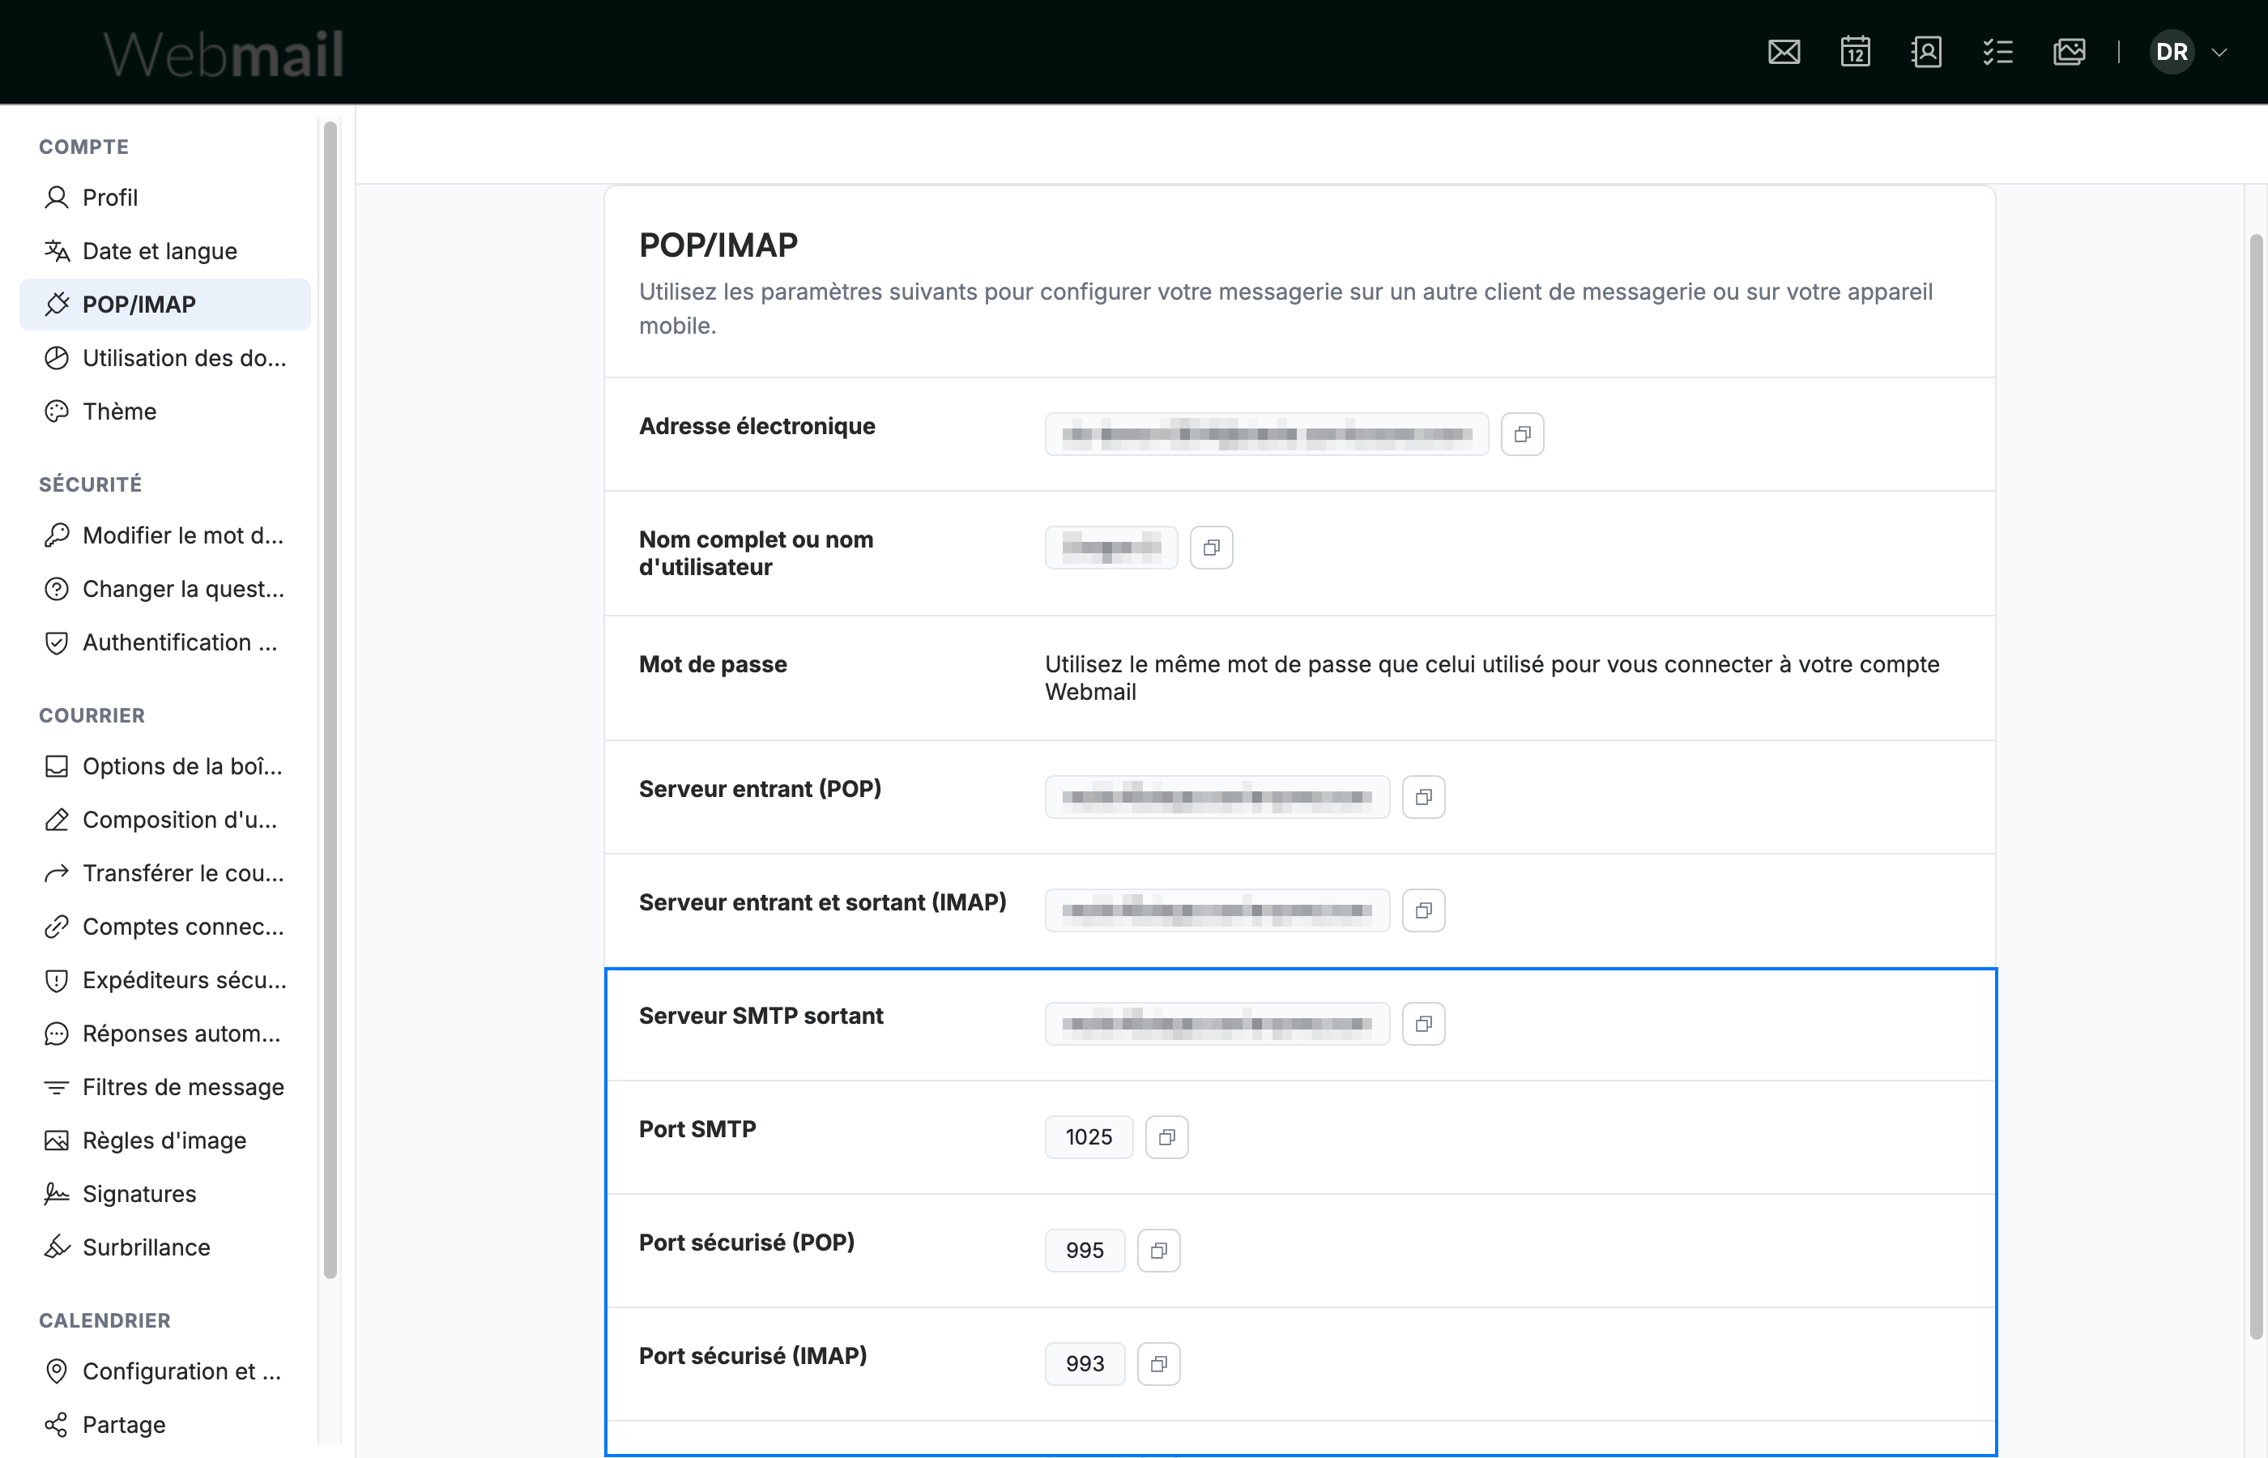Click the sidebar vertical scrollbar
The width and height of the screenshot is (2268, 1458).
click(x=330, y=701)
